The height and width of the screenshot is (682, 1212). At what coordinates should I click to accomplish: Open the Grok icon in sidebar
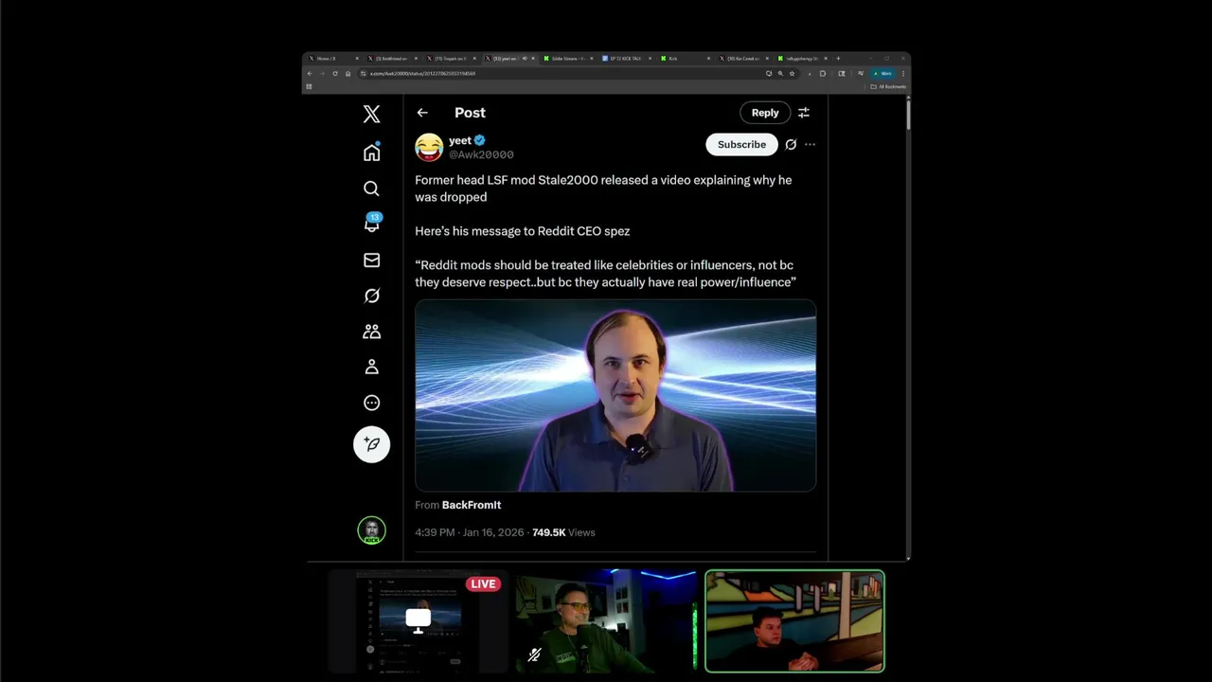(x=371, y=296)
